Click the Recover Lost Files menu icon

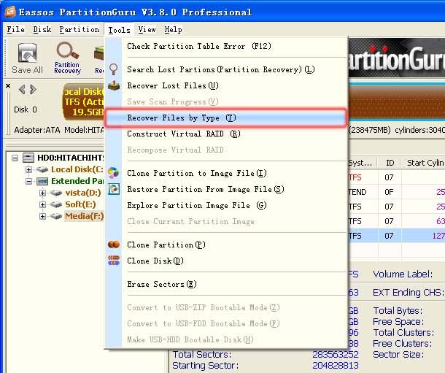114,85
